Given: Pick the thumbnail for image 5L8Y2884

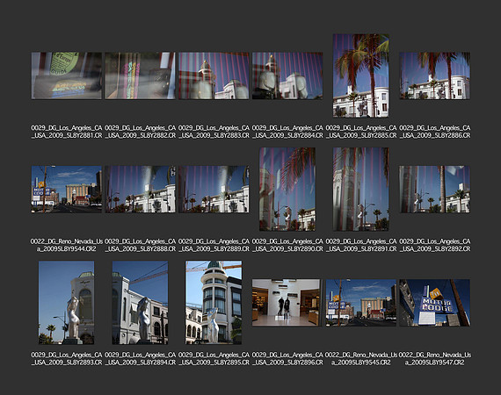Looking at the screenshot, I should [x=287, y=75].
